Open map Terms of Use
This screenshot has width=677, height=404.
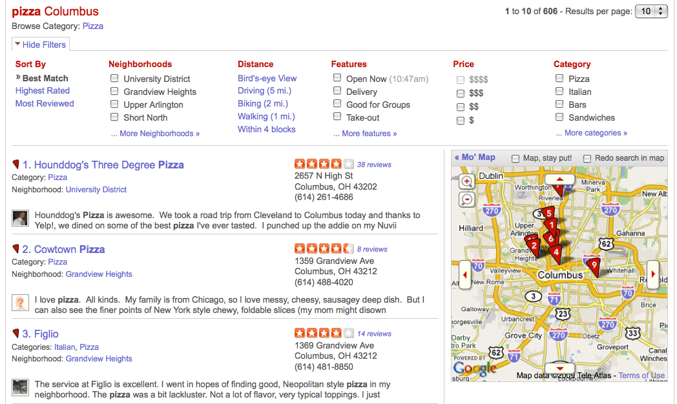coord(641,376)
